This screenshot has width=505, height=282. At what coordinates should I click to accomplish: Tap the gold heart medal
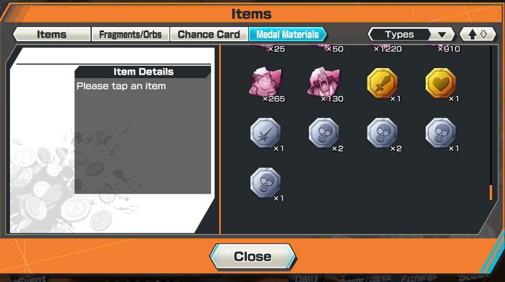[x=440, y=83]
